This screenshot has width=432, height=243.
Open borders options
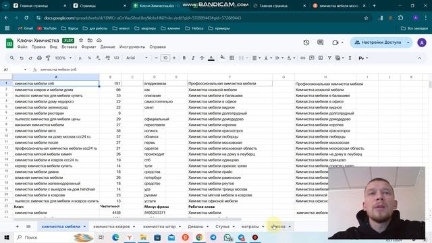[x=232, y=58]
